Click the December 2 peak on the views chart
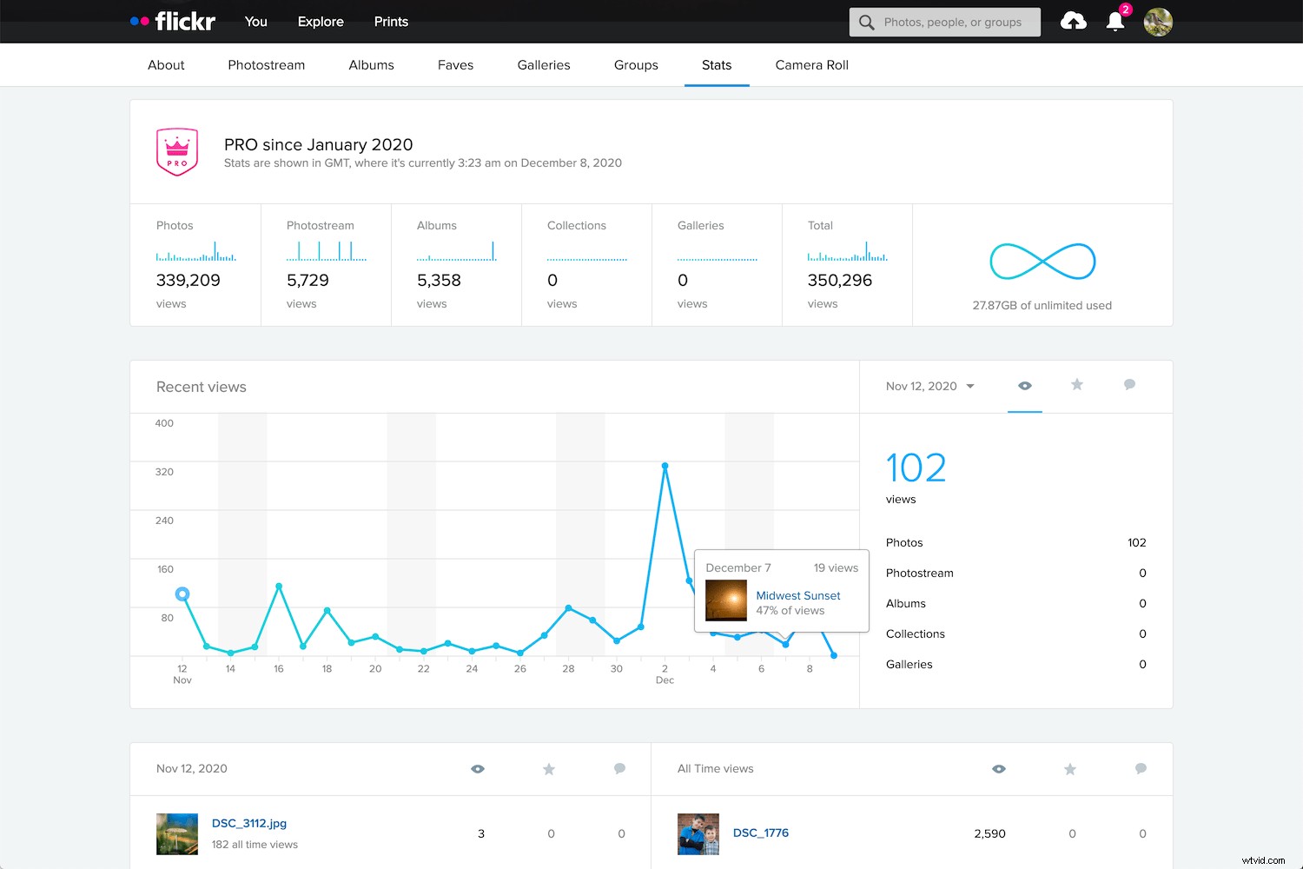 pos(665,466)
